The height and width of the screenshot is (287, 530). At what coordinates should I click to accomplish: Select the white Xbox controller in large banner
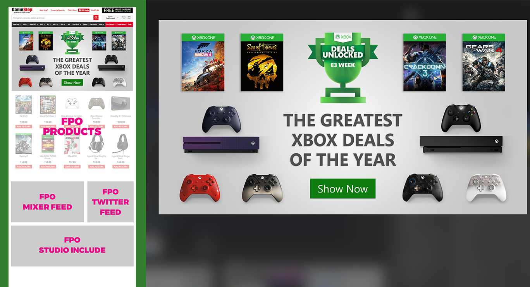[486, 188]
